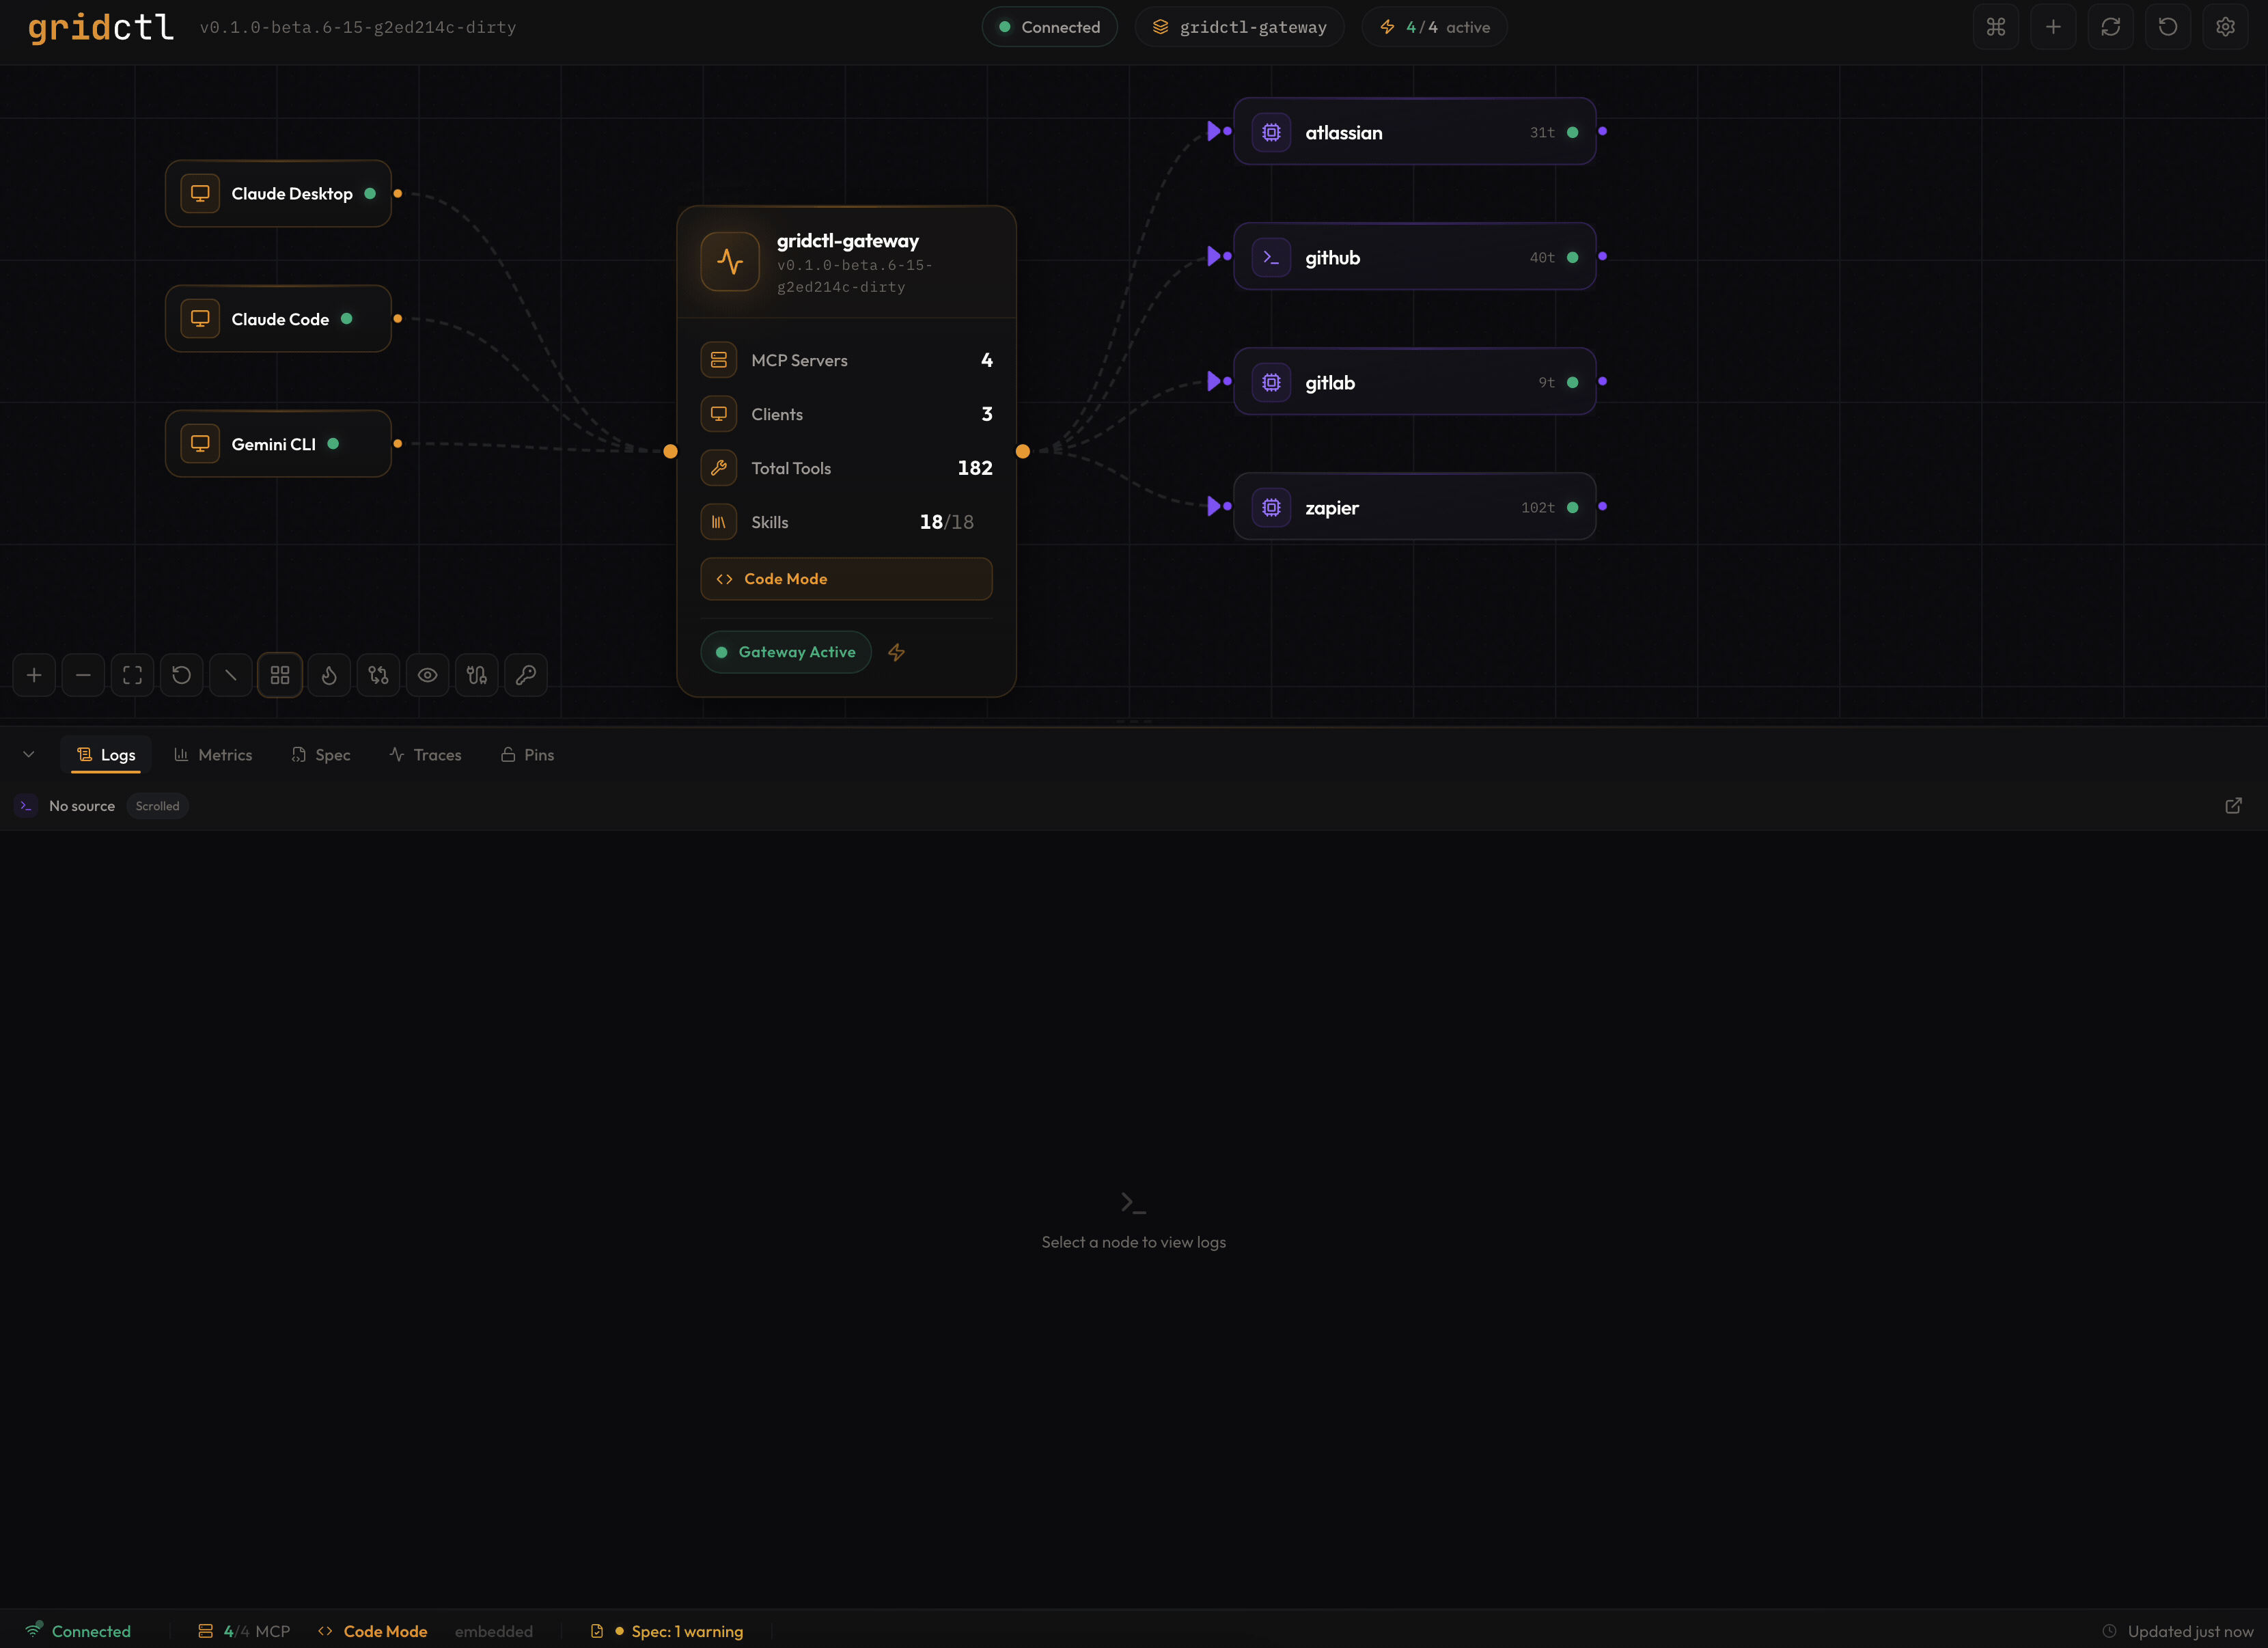Toggle the eye visibility icon
Screen dimensions: 2268x1648
[x=427, y=675]
